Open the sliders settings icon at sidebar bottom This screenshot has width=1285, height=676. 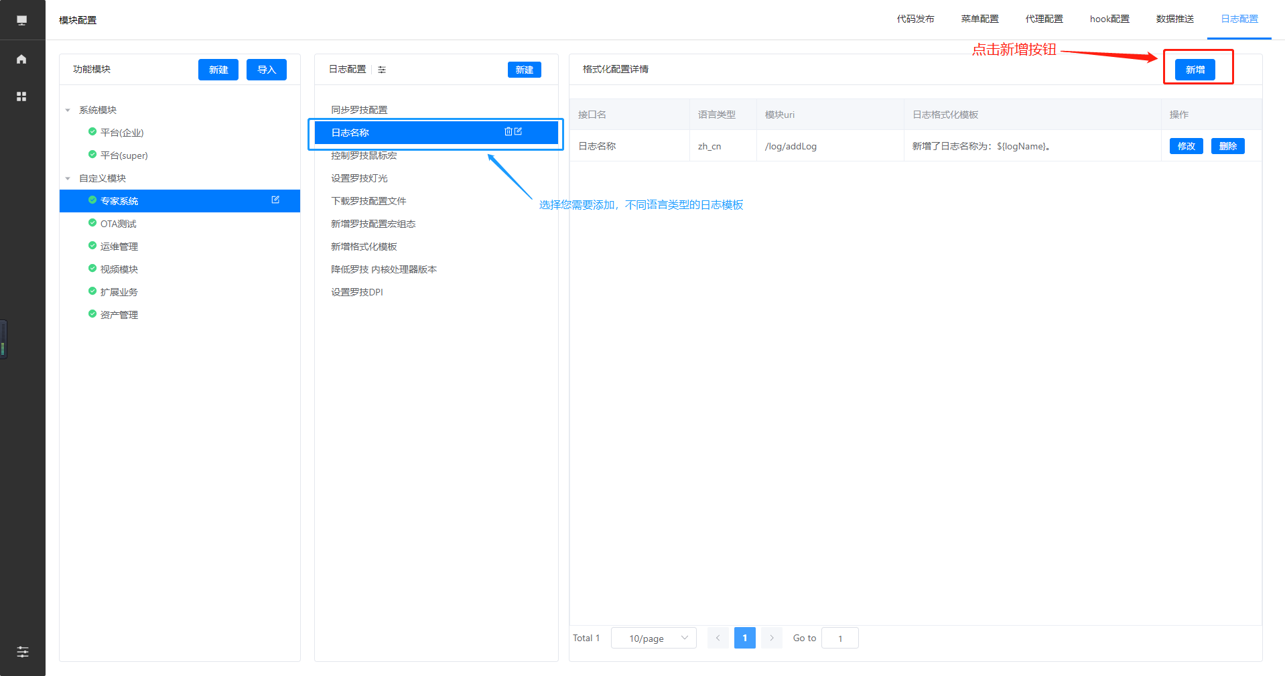click(22, 652)
